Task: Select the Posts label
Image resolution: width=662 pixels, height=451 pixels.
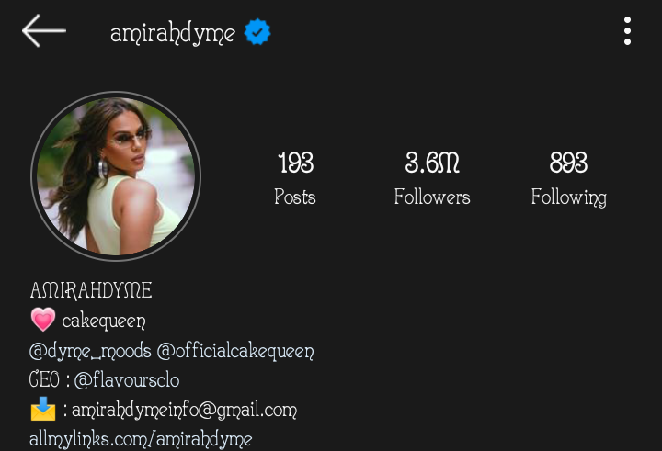Action: (295, 197)
